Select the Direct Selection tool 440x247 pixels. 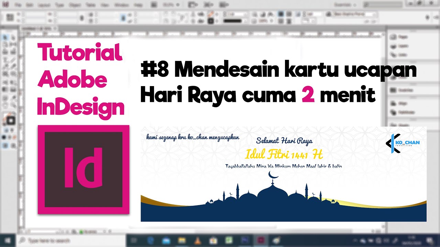(x=13, y=38)
